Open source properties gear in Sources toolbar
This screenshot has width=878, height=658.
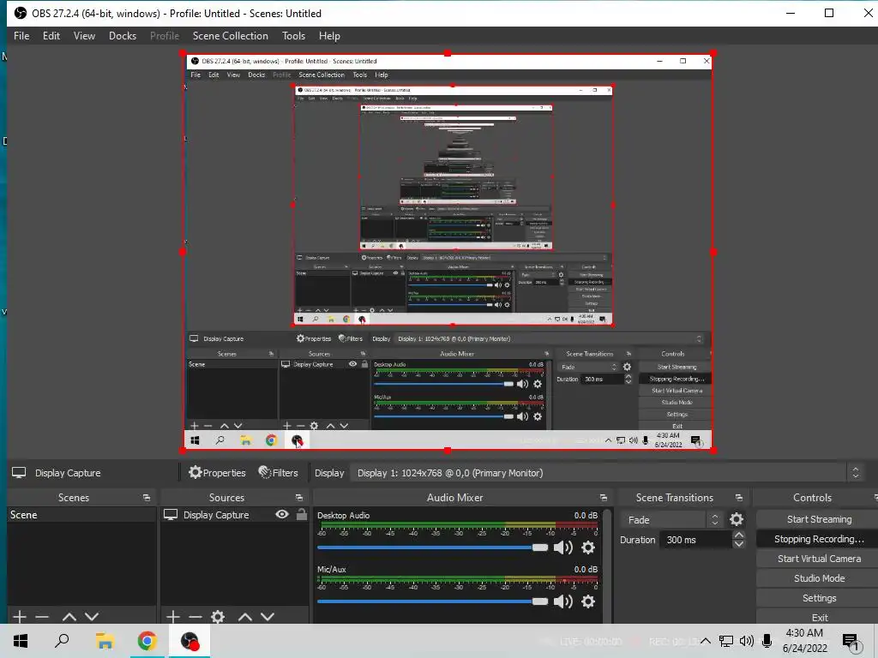218,617
